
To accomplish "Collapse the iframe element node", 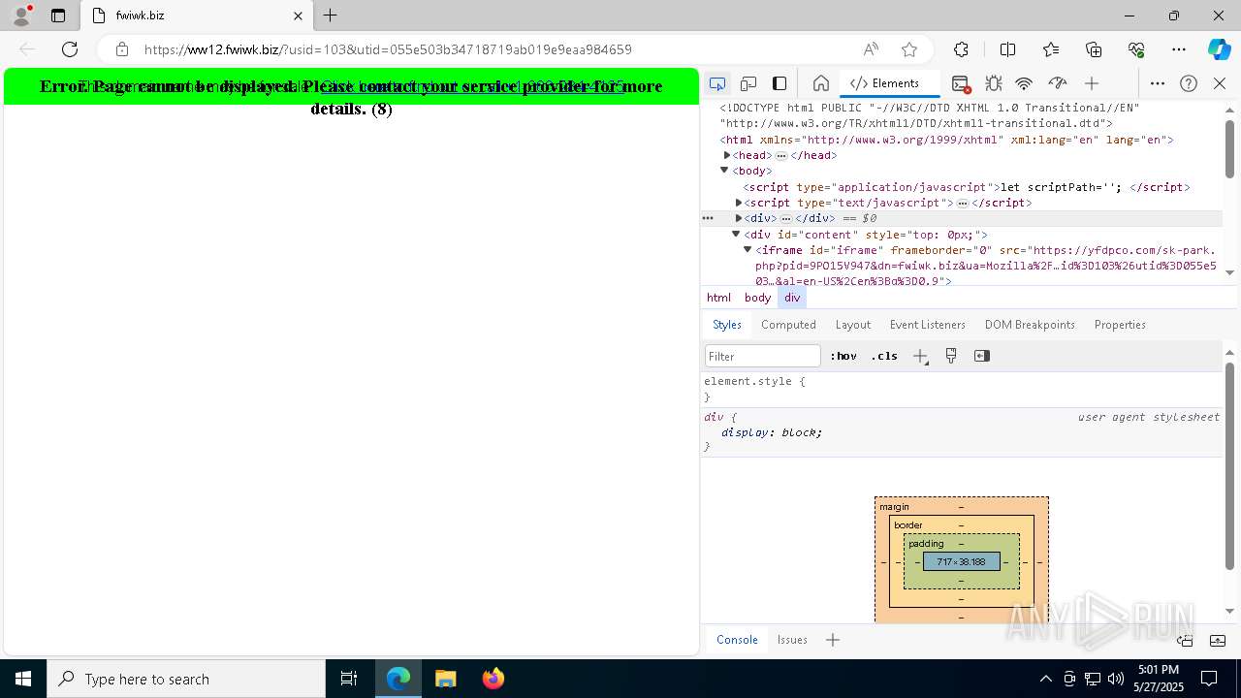I will (748, 250).
